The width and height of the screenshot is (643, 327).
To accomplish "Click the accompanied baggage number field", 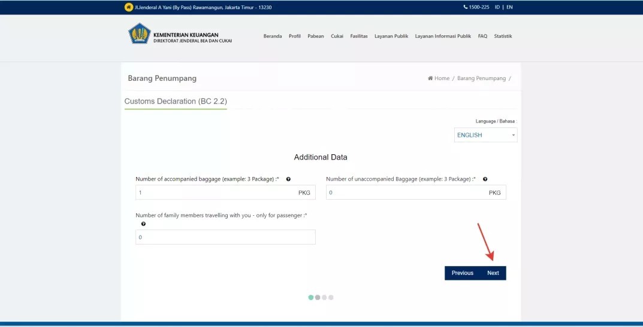I will coord(216,192).
